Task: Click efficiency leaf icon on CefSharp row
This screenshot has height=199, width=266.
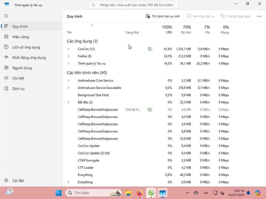Action: tap(150, 110)
